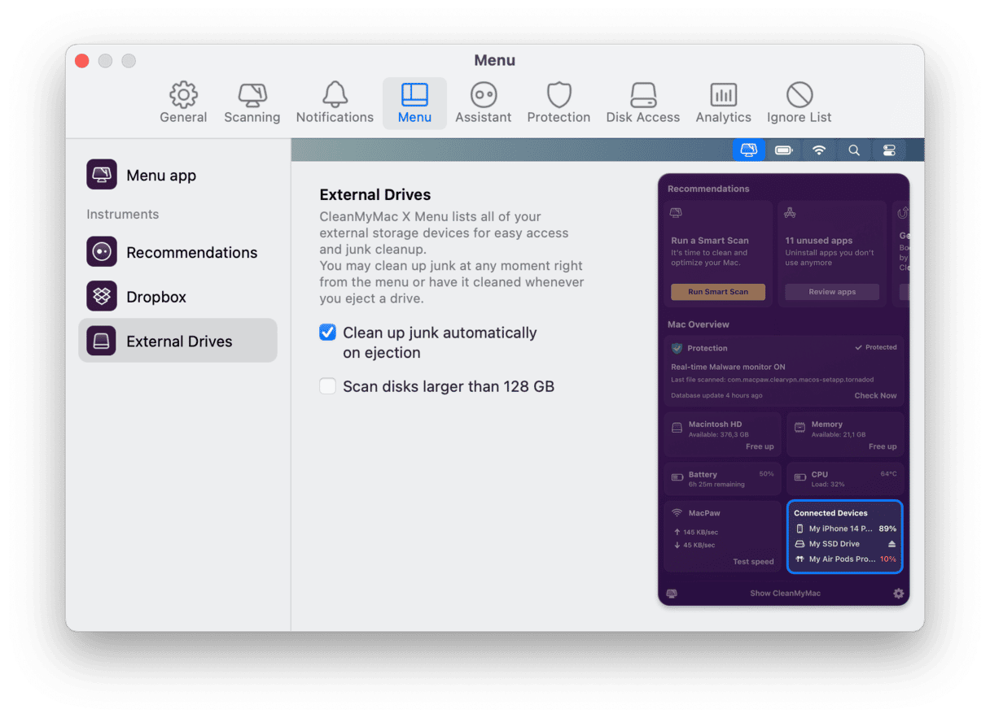
Task: Click the Menu tab in toolbar
Action: pos(414,103)
